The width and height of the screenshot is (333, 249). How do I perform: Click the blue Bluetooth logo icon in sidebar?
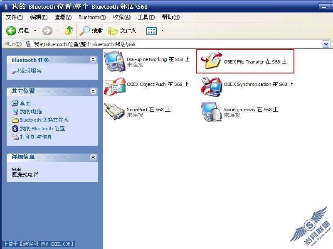point(15,129)
